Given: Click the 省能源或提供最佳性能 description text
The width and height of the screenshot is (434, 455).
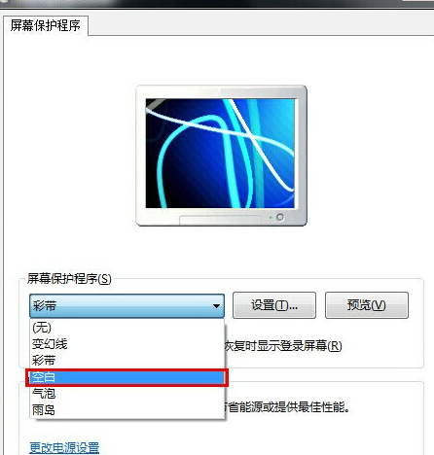Looking at the screenshot, I should pyautogui.click(x=287, y=407).
